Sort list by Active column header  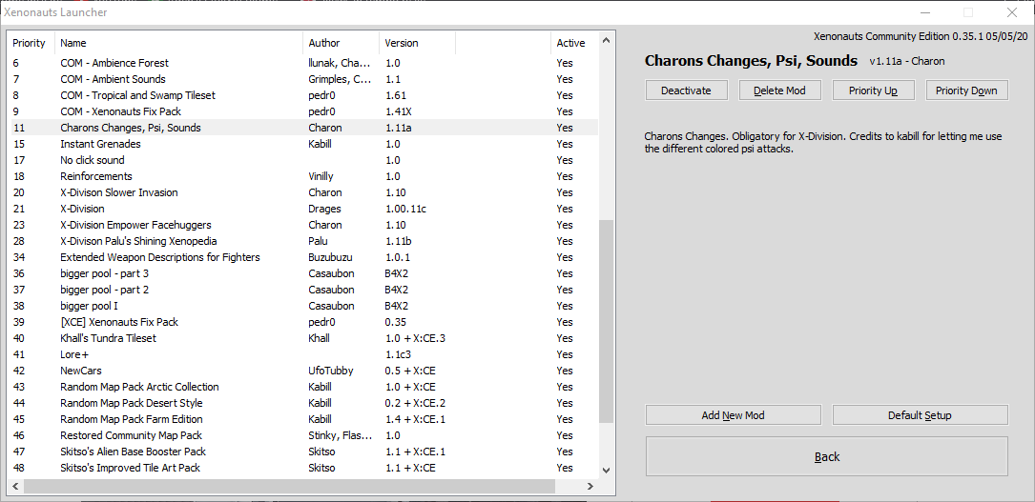point(574,43)
